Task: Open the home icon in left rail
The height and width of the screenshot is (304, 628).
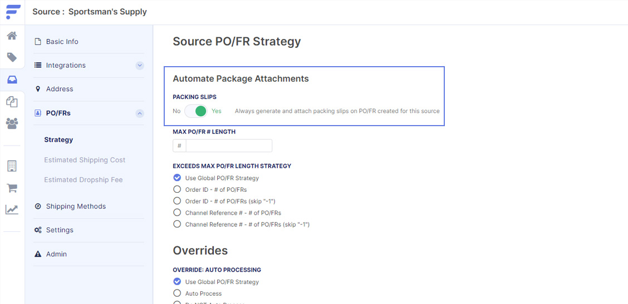Action: [x=12, y=36]
